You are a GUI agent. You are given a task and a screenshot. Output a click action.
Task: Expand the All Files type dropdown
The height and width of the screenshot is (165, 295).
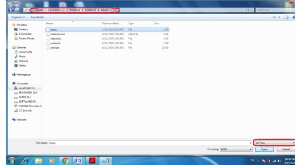tap(275, 143)
